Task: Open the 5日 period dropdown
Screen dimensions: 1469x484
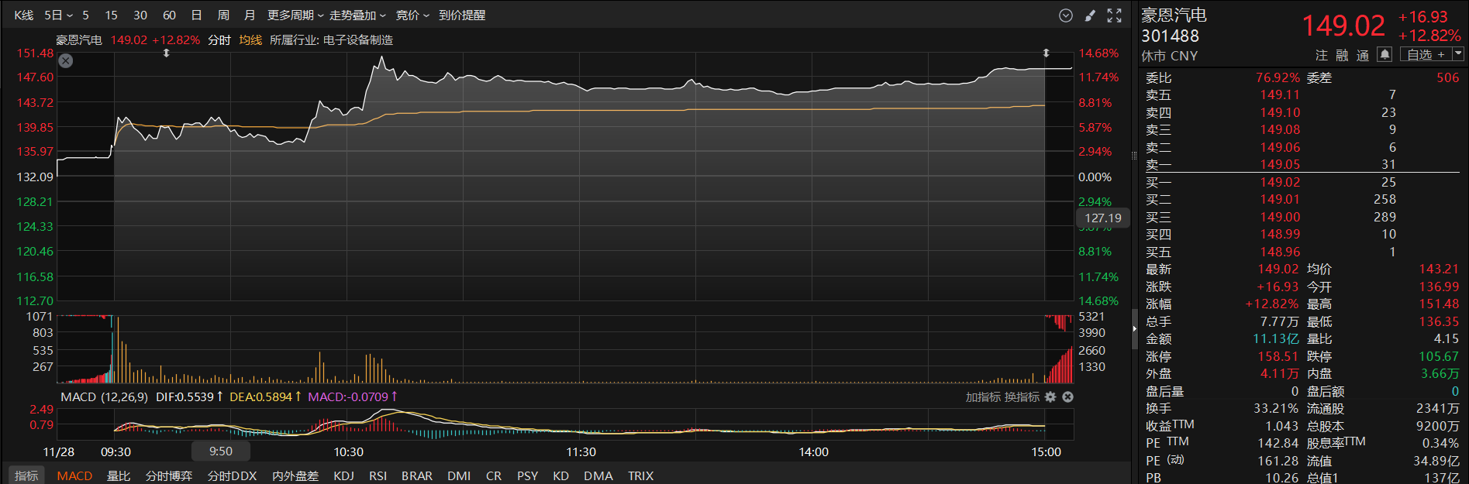Action: (x=58, y=15)
